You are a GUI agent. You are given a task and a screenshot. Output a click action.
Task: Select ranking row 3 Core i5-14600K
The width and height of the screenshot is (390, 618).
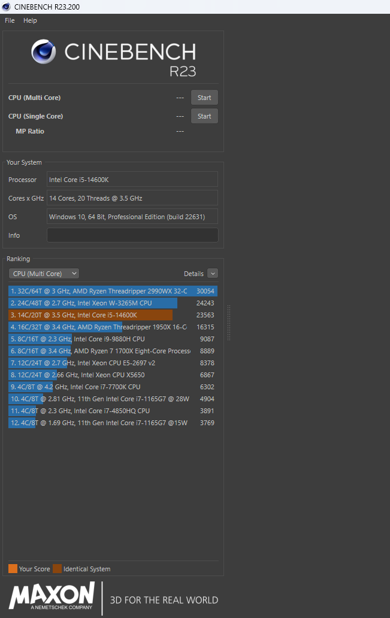pyautogui.click(x=113, y=315)
